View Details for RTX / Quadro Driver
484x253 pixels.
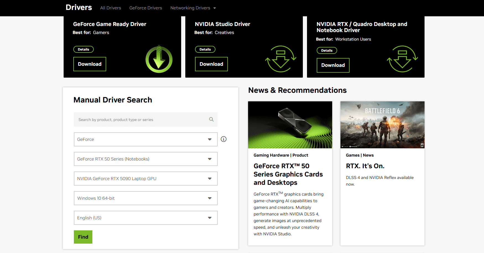point(327,51)
